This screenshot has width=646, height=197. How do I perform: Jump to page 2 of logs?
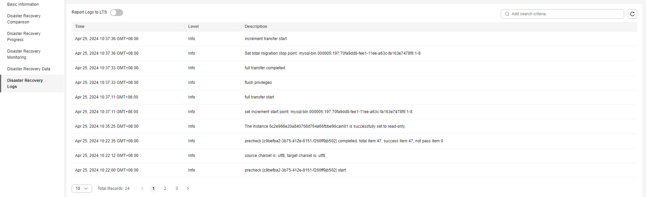(x=165, y=189)
